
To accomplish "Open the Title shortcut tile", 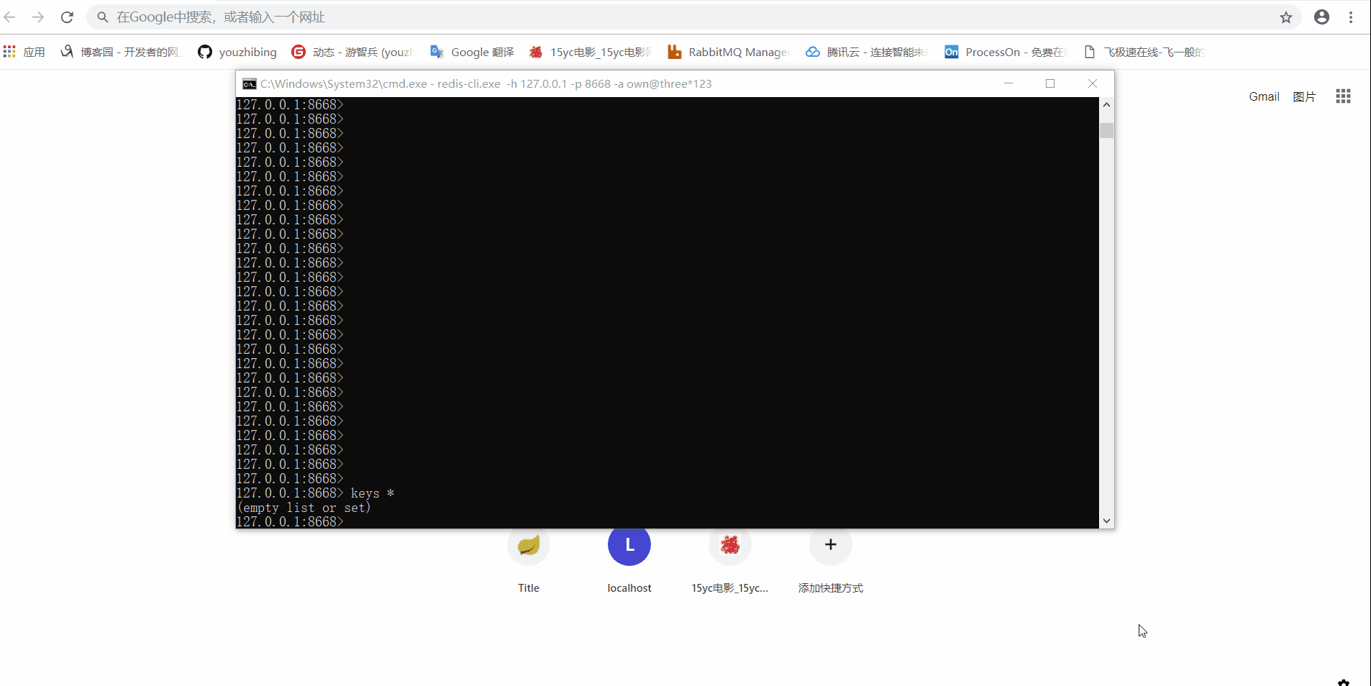I will point(529,559).
